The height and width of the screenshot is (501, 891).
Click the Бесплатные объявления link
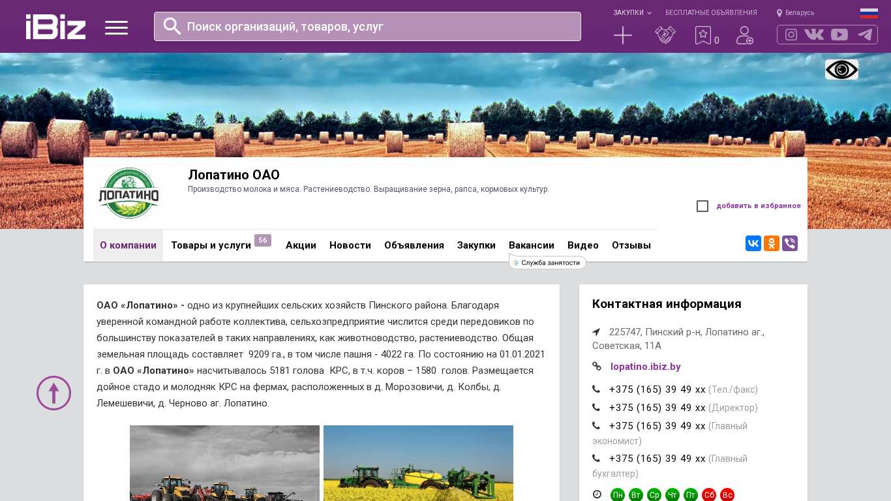pyautogui.click(x=711, y=12)
